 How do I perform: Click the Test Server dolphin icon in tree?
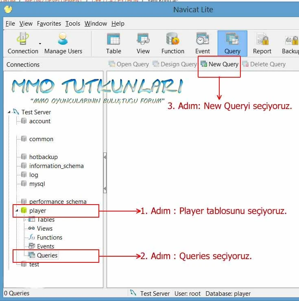16,111
